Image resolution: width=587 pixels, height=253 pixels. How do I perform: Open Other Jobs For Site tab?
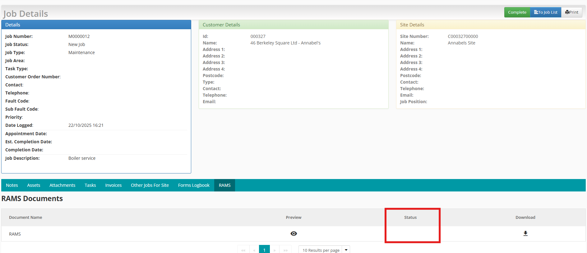click(150, 185)
